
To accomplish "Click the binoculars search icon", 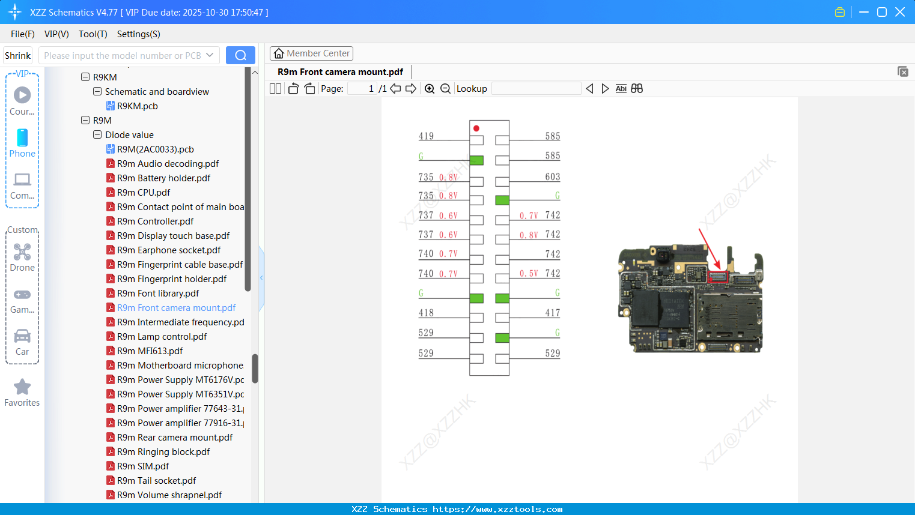I will (x=637, y=89).
